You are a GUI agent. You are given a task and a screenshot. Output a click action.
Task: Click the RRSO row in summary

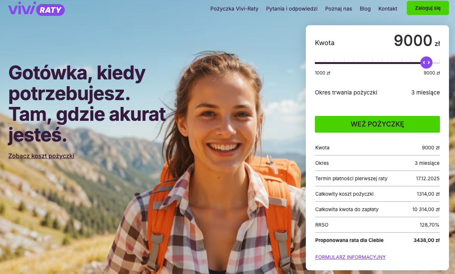(x=377, y=225)
